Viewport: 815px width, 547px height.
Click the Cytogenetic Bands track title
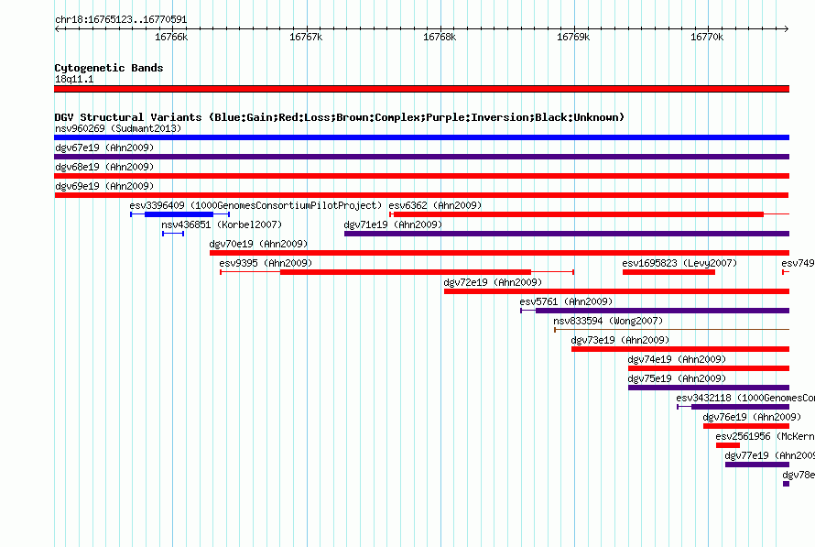coord(109,68)
